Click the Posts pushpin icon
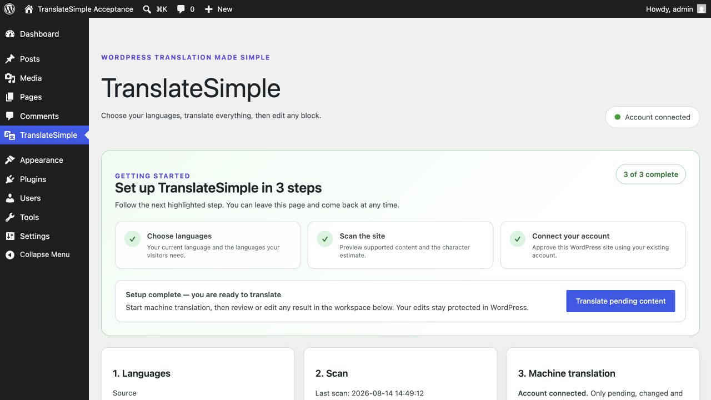Image resolution: width=711 pixels, height=400 pixels. pyautogui.click(x=10, y=59)
